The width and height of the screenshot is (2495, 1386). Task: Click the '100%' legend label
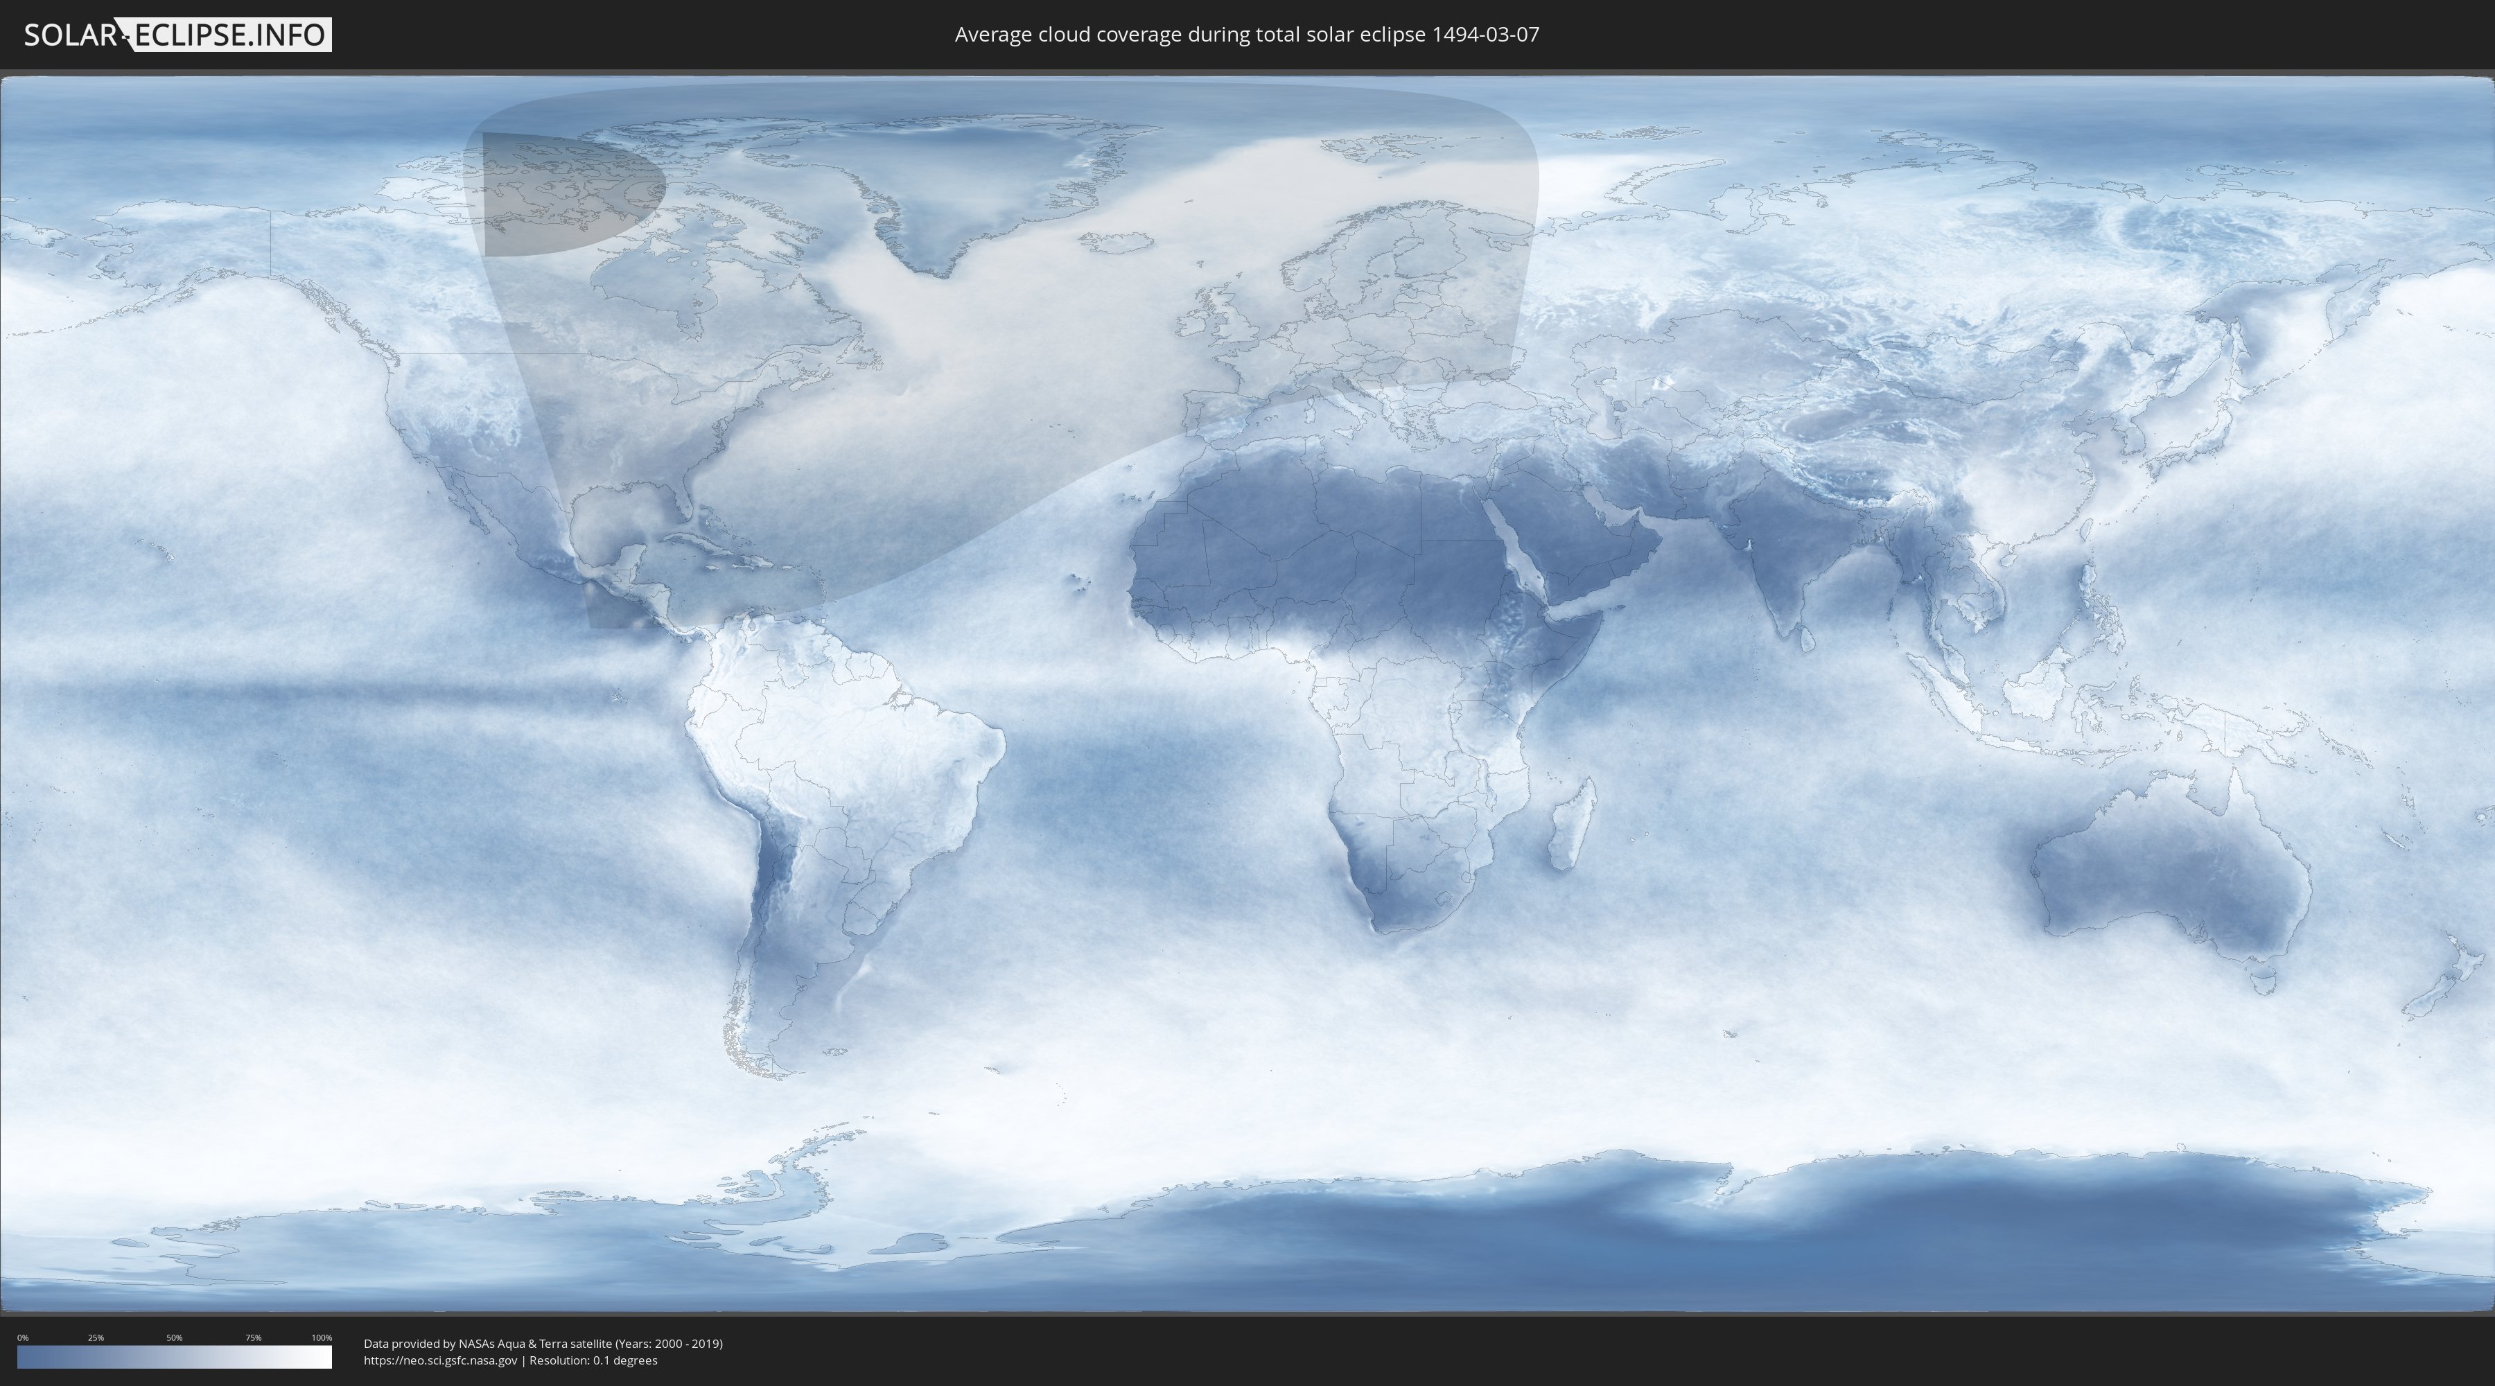pyautogui.click(x=322, y=1337)
